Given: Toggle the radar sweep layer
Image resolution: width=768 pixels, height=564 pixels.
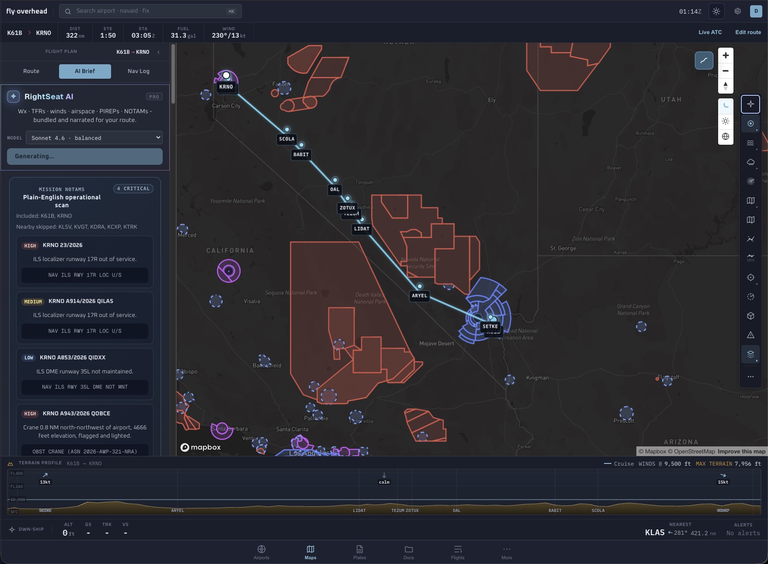Looking at the screenshot, I should pos(751,181).
